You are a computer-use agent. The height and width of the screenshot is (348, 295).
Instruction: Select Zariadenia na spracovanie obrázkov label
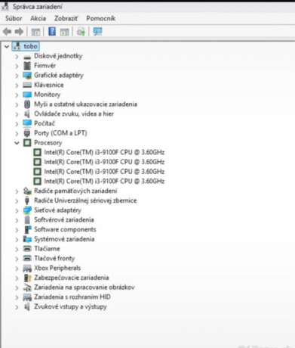85,287
